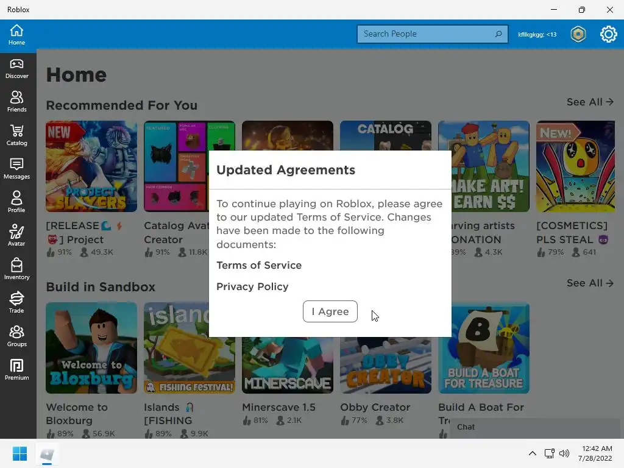This screenshot has width=624, height=468.
Task: Open the settings gear icon
Action: tap(609, 34)
